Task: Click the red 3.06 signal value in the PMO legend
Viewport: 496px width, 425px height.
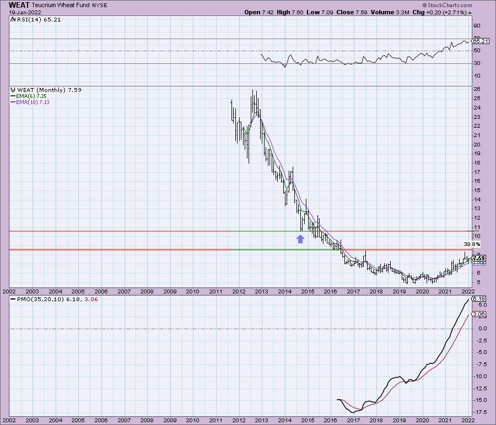Action: tap(91, 299)
